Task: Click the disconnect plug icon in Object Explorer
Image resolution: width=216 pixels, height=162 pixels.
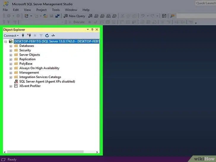Action: pyautogui.click(x=29, y=36)
